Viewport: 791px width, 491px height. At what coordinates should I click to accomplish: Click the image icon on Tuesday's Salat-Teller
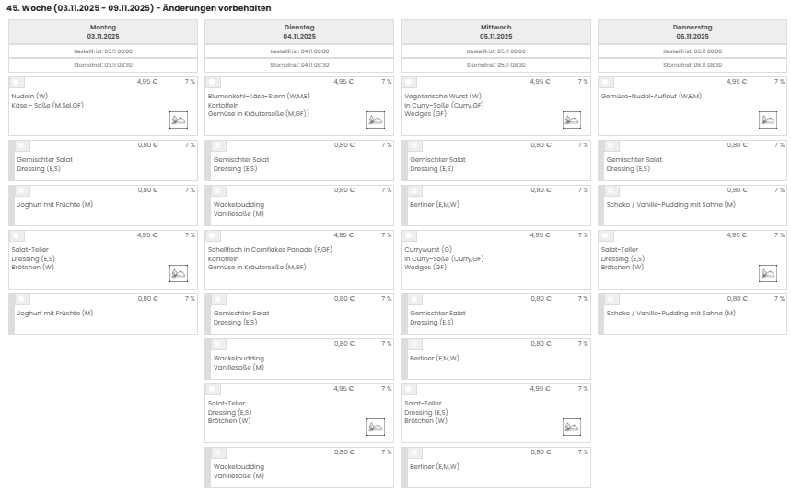coord(376,427)
